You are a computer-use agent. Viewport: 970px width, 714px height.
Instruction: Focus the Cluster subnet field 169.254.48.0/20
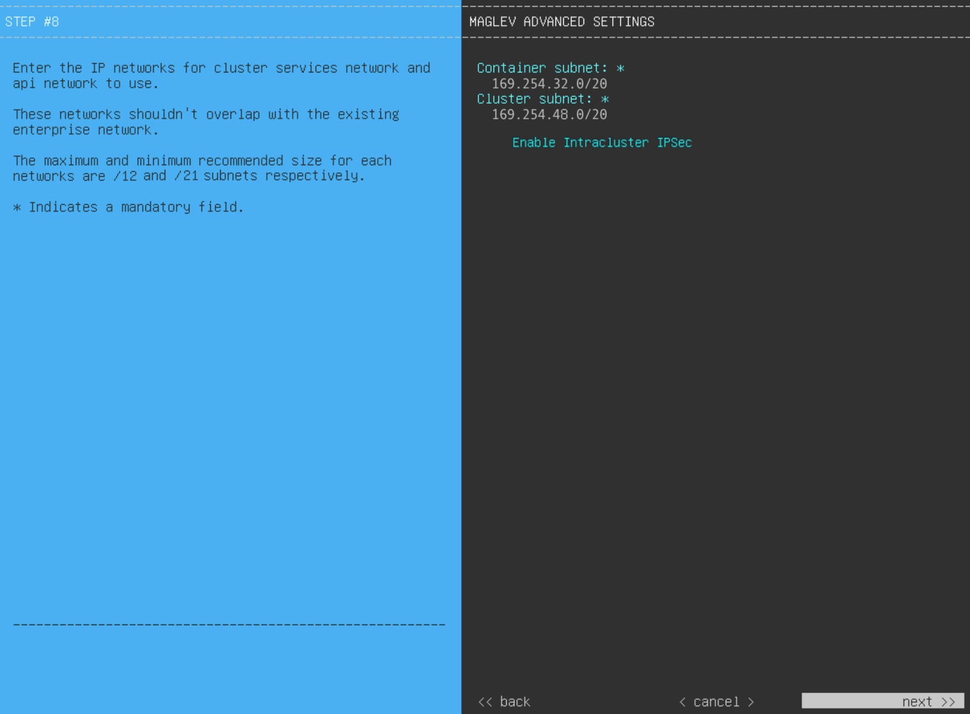tap(550, 115)
